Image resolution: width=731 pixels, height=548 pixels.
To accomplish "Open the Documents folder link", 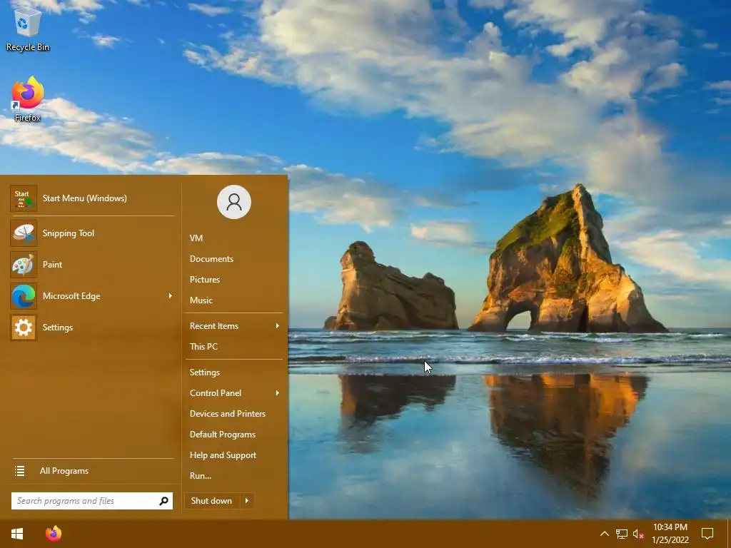I will coord(211,259).
